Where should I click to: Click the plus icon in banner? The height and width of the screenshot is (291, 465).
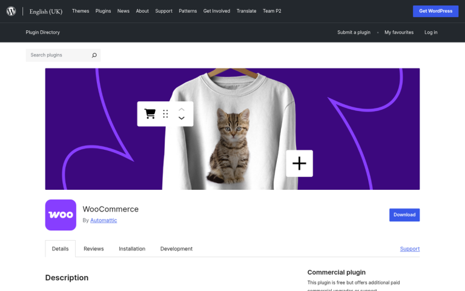pos(299,163)
